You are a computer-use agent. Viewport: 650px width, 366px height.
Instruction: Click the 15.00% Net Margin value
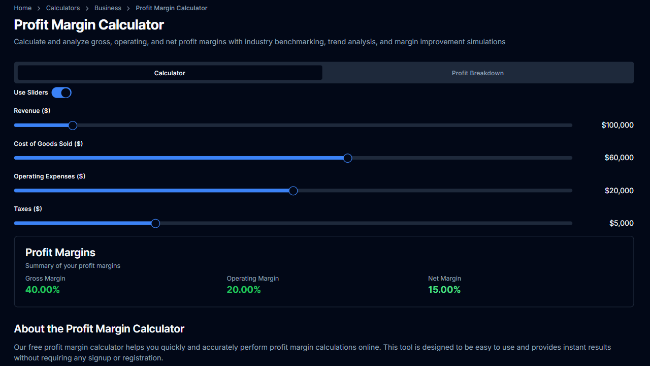click(444, 290)
